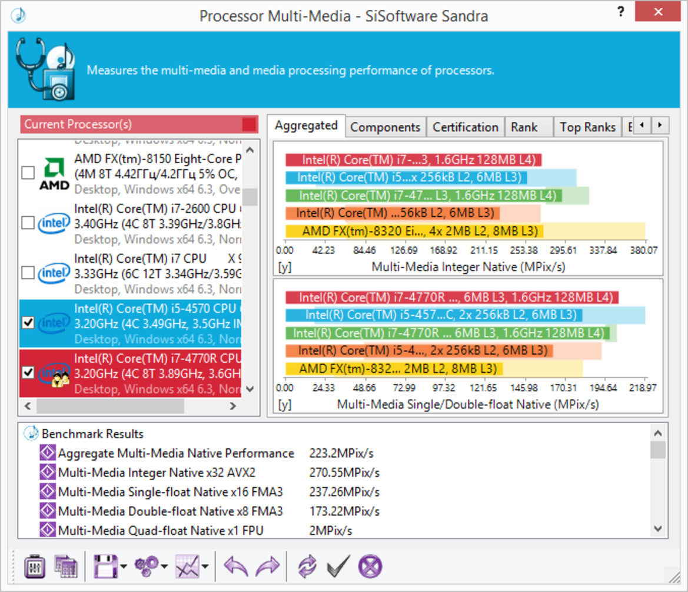
Task: Click the floppy disk save icon
Action: 105,567
